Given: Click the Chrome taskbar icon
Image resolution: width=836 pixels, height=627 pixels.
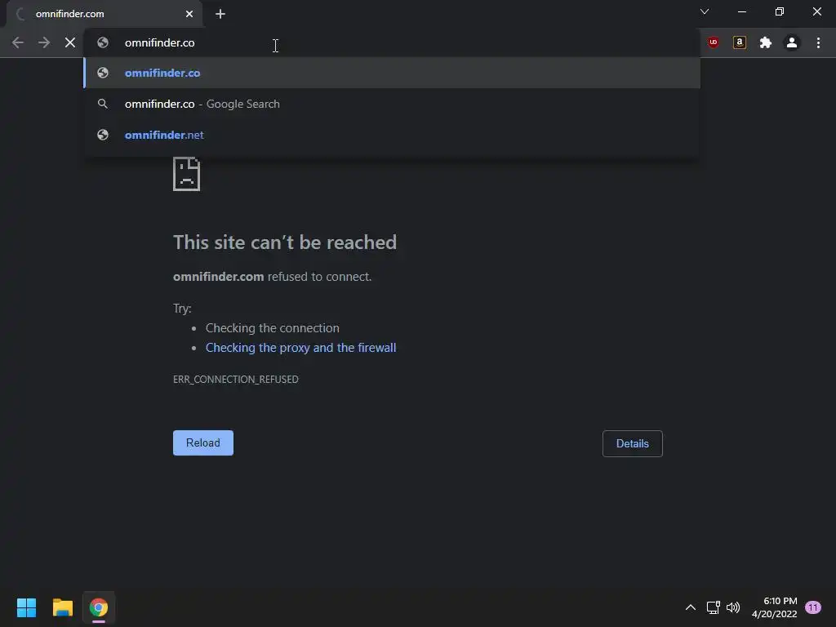Looking at the screenshot, I should (99, 607).
